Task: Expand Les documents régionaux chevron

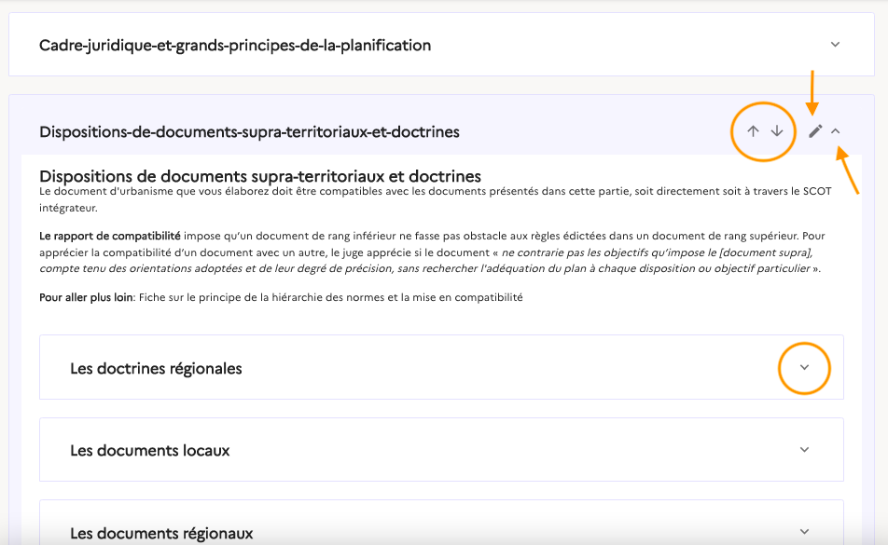Action: (x=805, y=532)
